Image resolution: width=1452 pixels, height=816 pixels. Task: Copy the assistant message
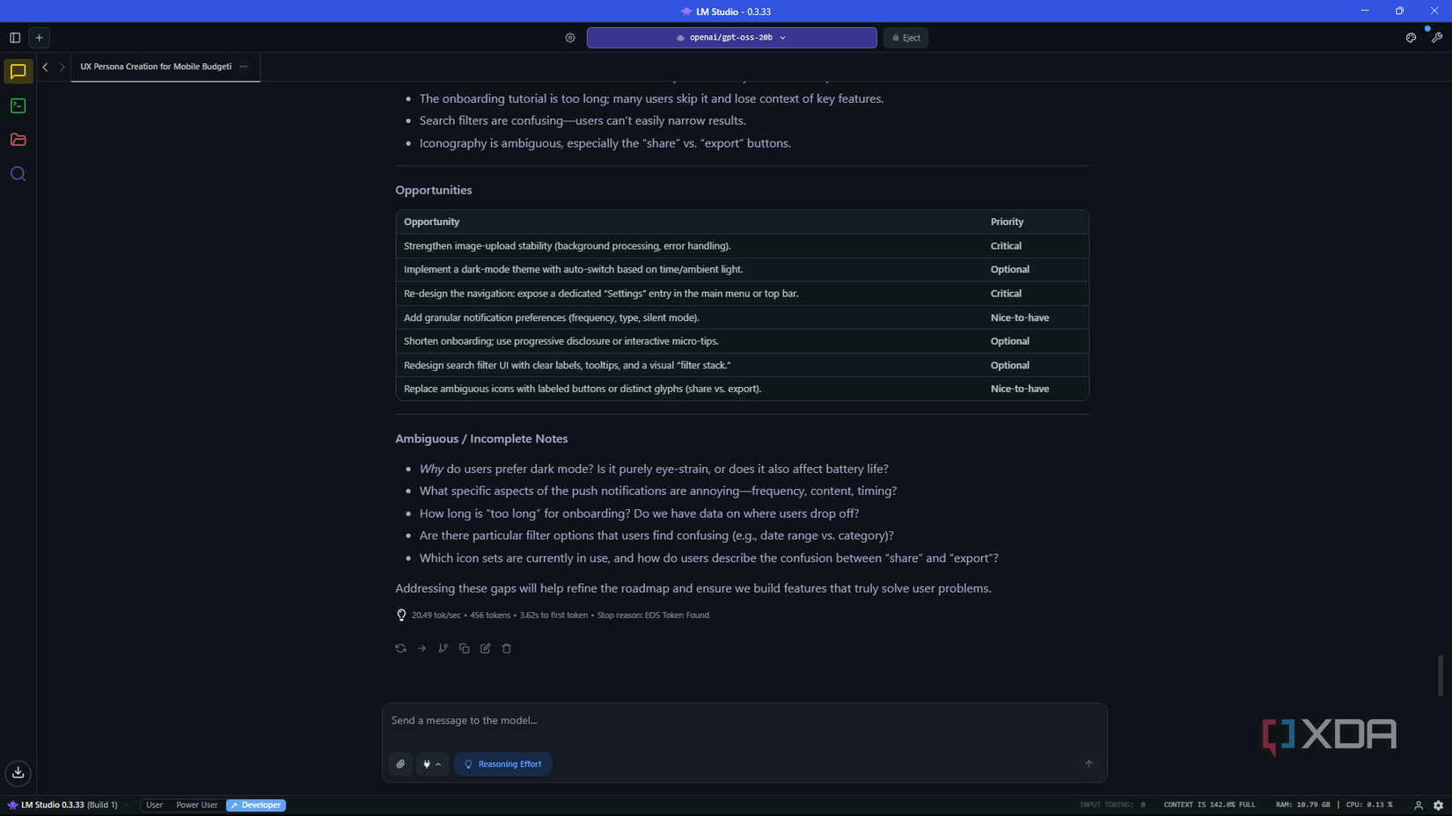[465, 648]
